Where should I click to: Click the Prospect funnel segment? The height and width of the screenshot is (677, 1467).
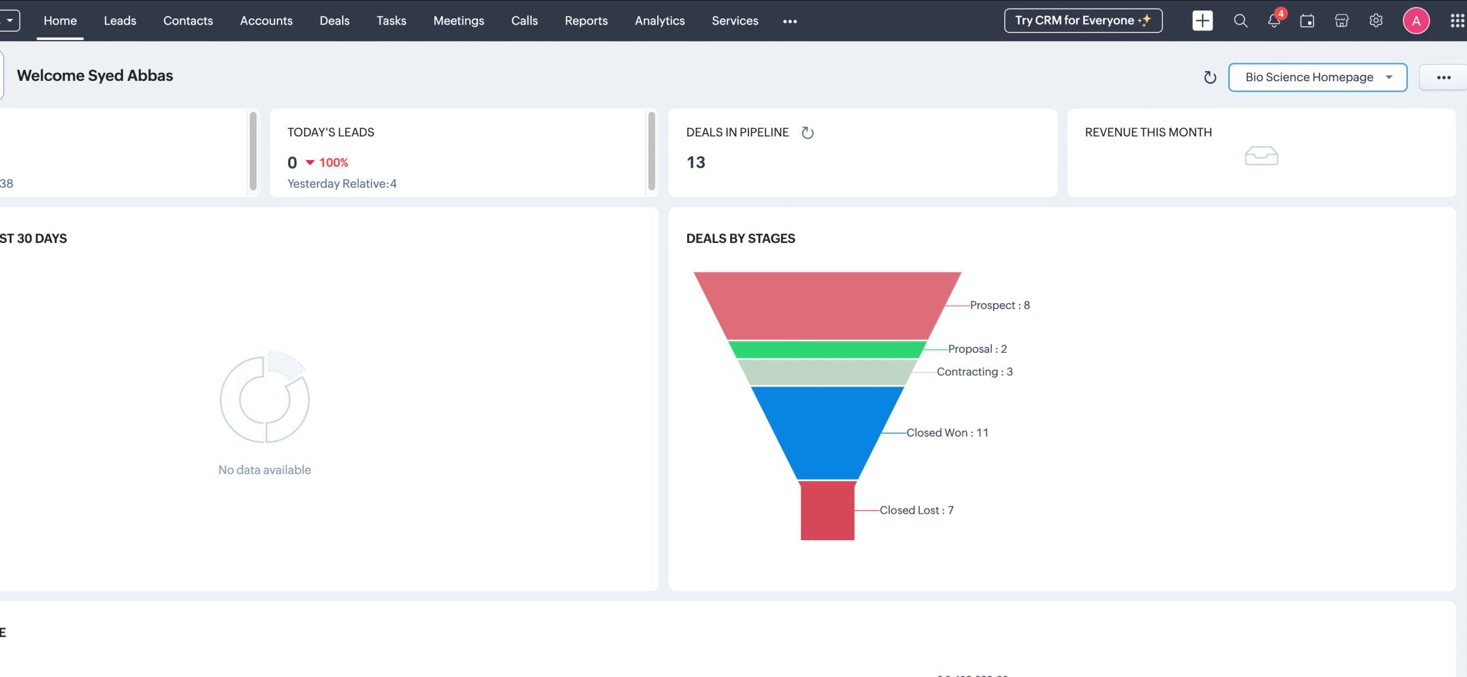[x=826, y=305]
